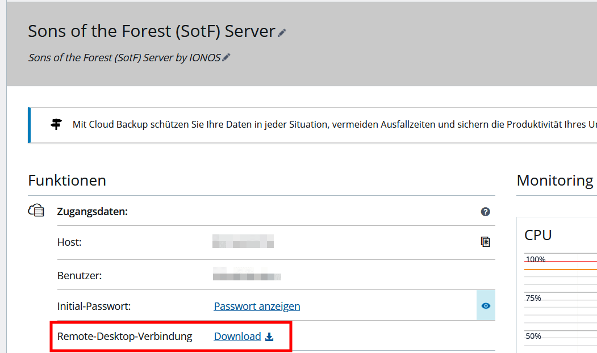The width and height of the screenshot is (597, 353).
Task: Click the Sons of the Forest server title
Action: click(151, 31)
